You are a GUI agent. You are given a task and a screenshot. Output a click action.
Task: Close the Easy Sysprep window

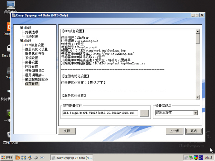pos(202,15)
